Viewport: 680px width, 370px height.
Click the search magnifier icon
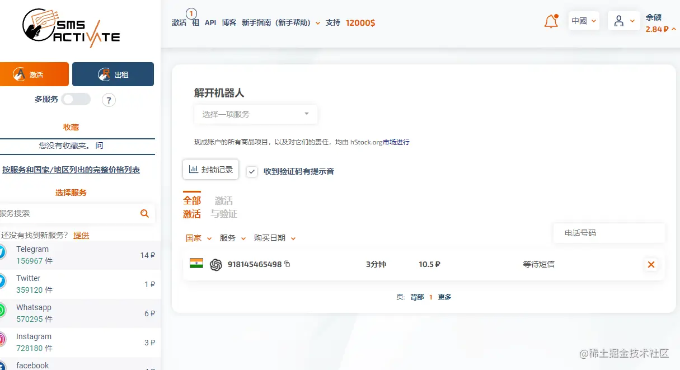(x=144, y=213)
